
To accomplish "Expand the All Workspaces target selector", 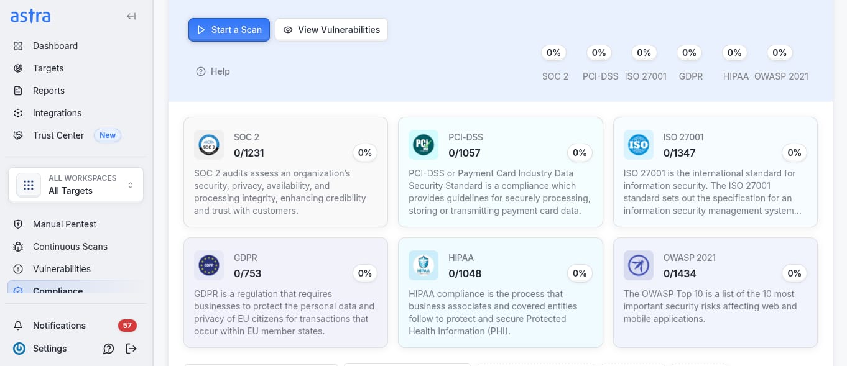I will tap(76, 185).
